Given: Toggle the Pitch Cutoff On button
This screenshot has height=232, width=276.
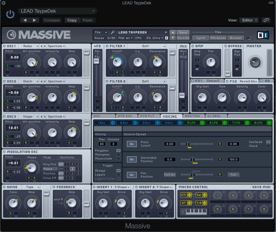Looking at the screenshot, I should click(x=132, y=144).
